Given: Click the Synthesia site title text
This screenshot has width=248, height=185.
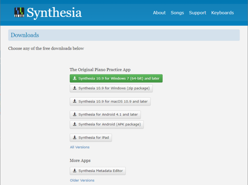Looking at the screenshot, I should 54,13.
